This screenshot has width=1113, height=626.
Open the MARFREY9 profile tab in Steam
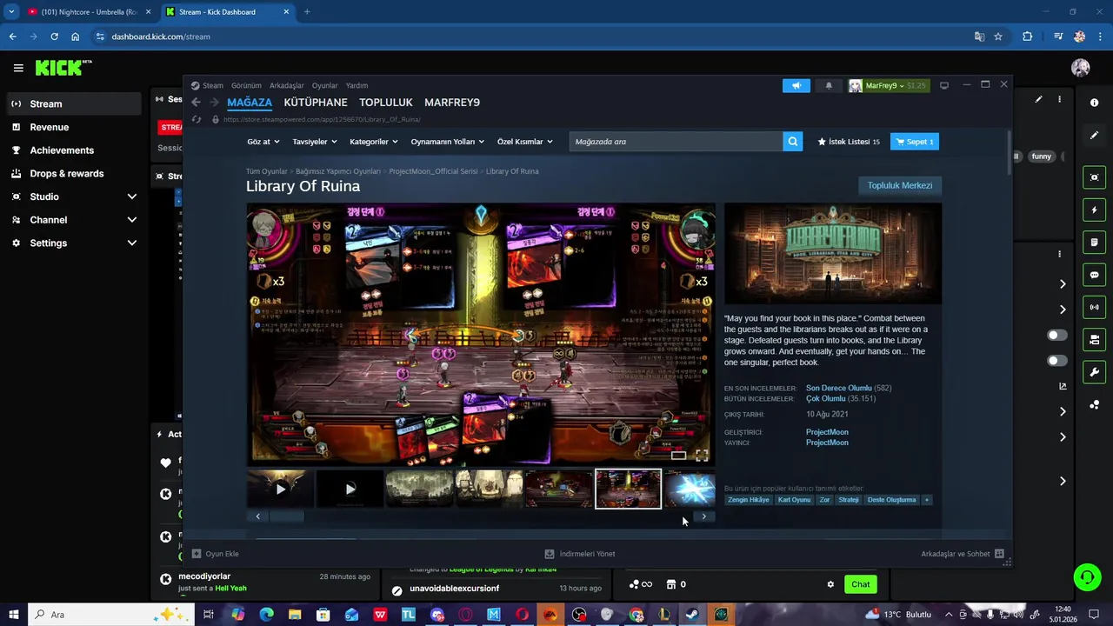click(x=452, y=103)
